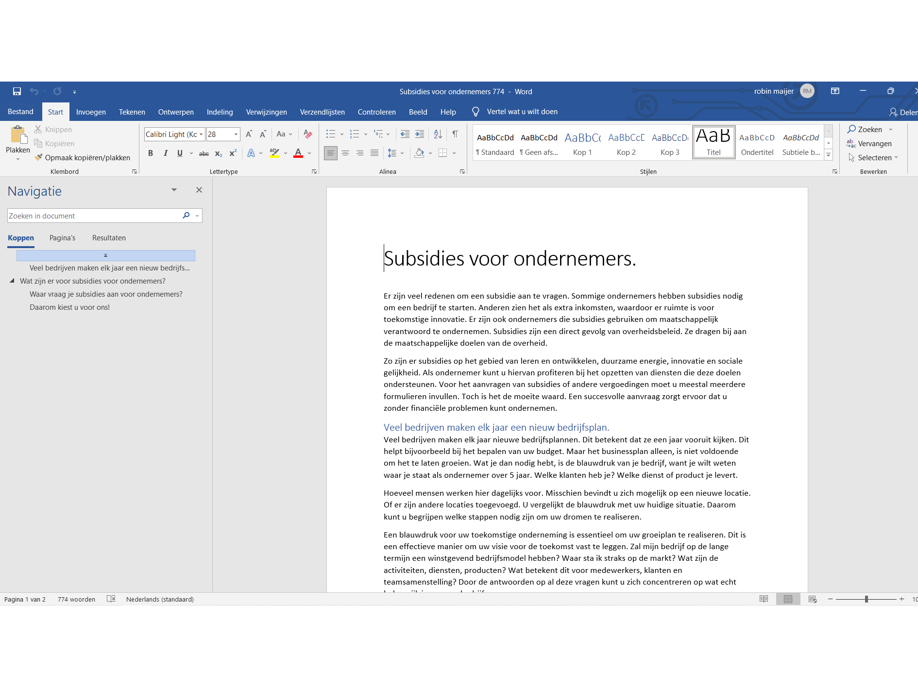
Task: Click the zoom slider handle
Action: click(x=866, y=599)
